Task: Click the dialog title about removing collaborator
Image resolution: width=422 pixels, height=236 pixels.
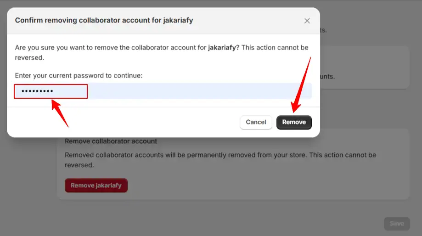Action: [x=104, y=20]
